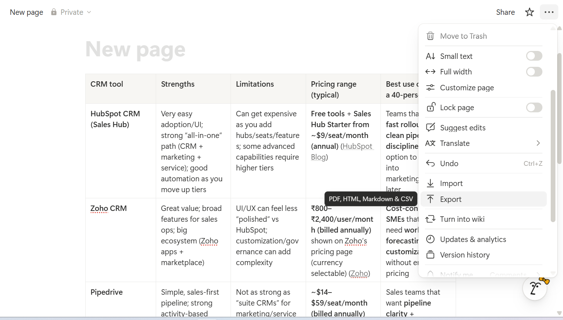Click Turn into wiki

(462, 219)
